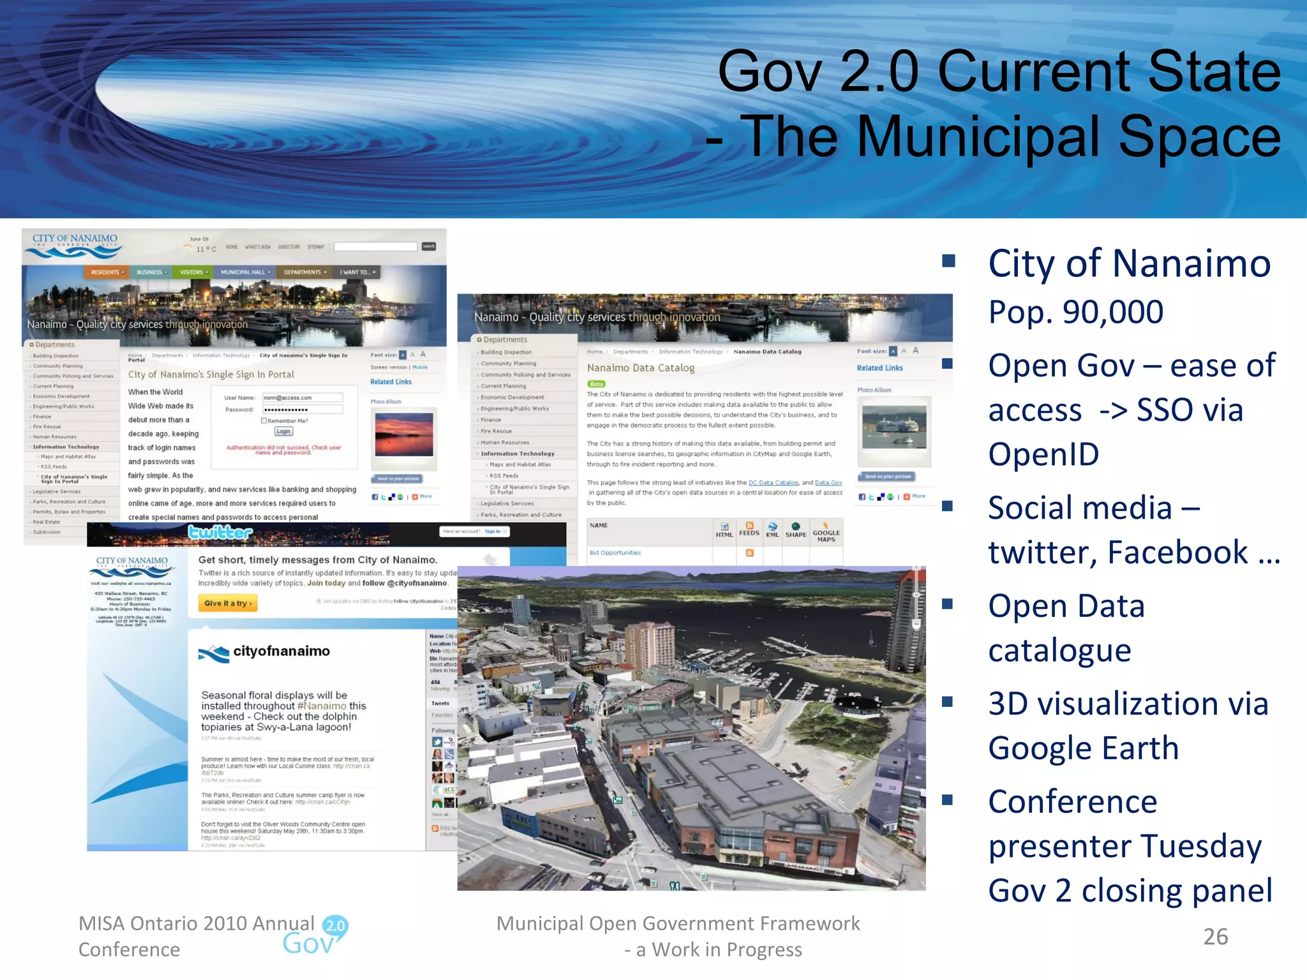Click WHAT'S NEW in the top navigation
Screen dimensions: 1307x980
[x=258, y=247]
